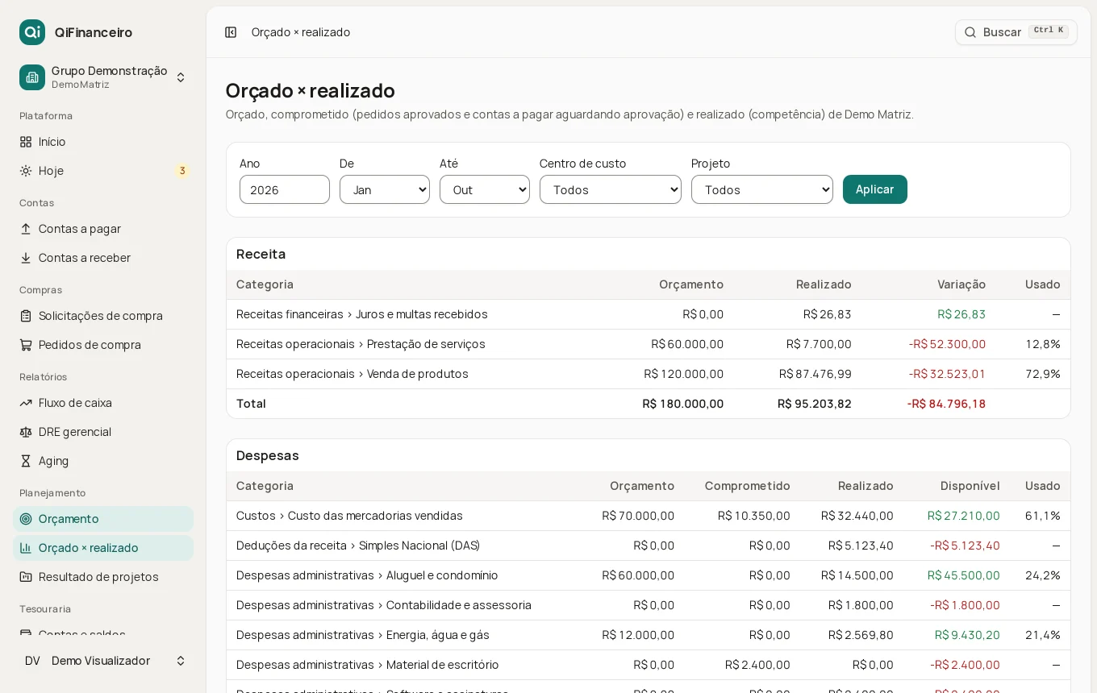Click the Ano input field

click(x=285, y=189)
